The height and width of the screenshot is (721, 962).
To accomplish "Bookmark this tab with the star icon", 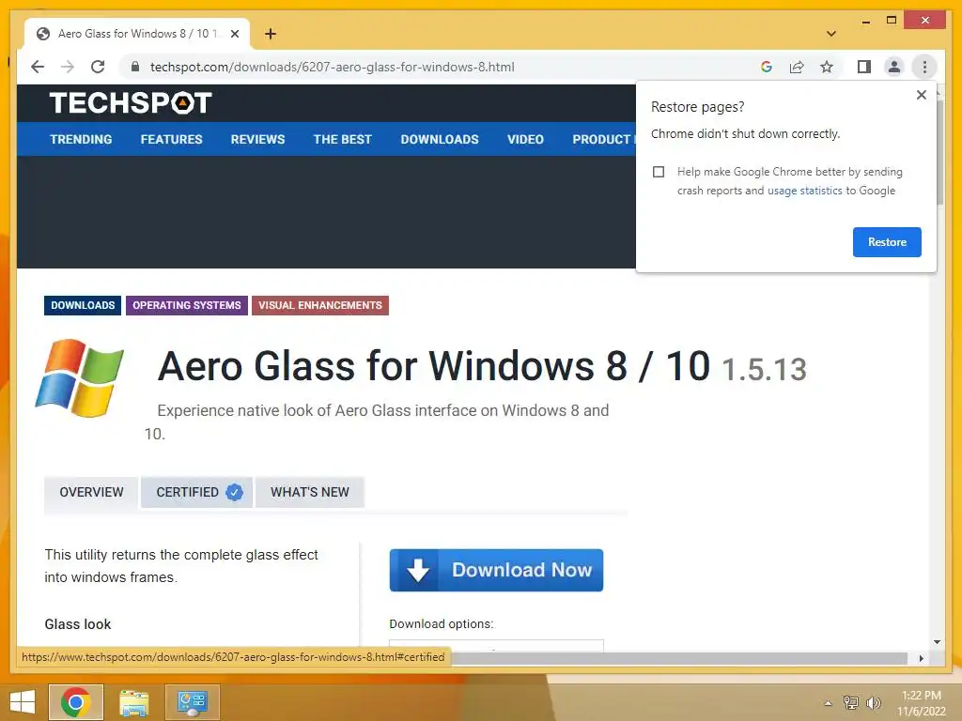I will (827, 67).
